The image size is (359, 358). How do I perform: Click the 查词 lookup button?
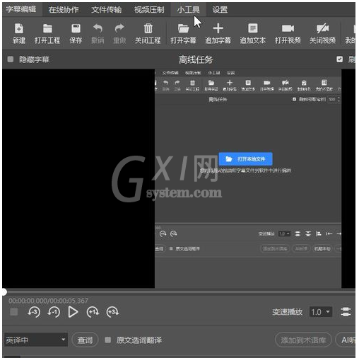tap(85, 340)
